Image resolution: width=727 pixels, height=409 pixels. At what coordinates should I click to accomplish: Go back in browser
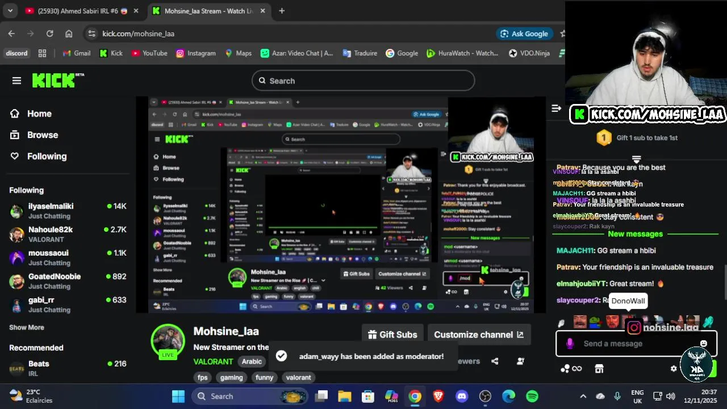point(11,34)
